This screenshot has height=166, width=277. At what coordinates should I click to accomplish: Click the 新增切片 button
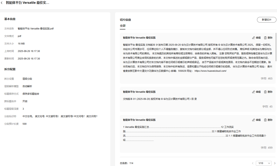pyautogui.click(x=266, y=20)
